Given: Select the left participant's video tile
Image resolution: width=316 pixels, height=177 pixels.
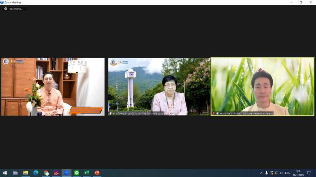Looking at the screenshot, I should (x=53, y=87).
